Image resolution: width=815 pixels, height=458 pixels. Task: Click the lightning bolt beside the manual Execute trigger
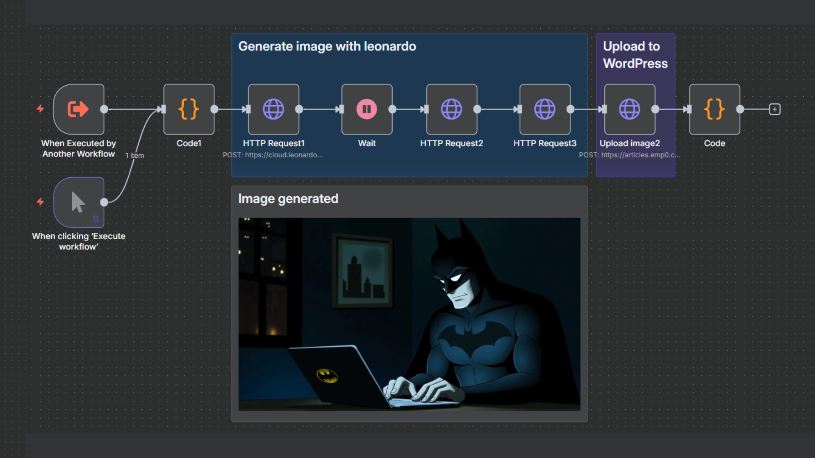pyautogui.click(x=40, y=201)
